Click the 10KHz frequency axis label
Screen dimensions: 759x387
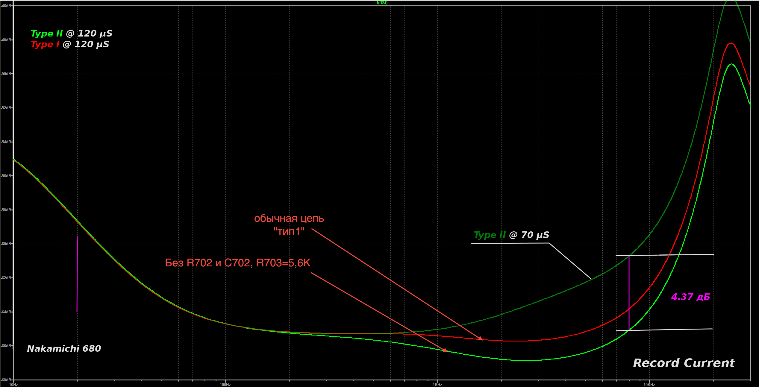click(649, 385)
